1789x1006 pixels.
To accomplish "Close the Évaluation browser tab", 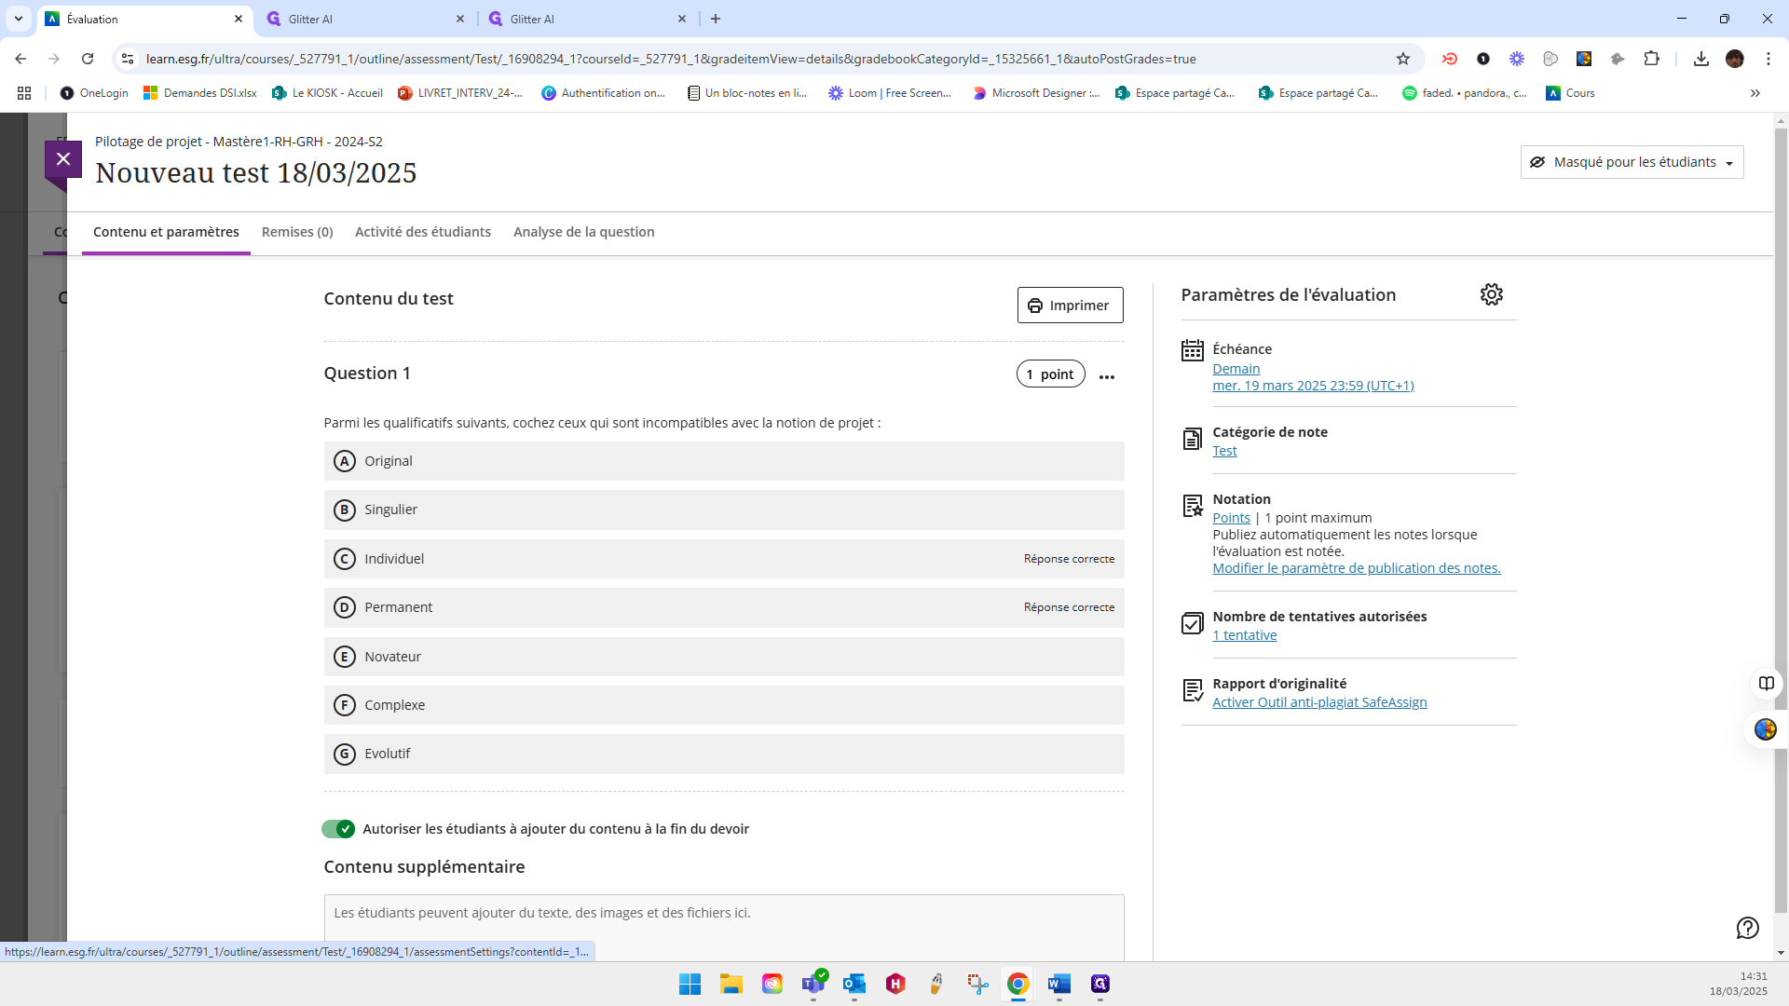I will pos(238,19).
